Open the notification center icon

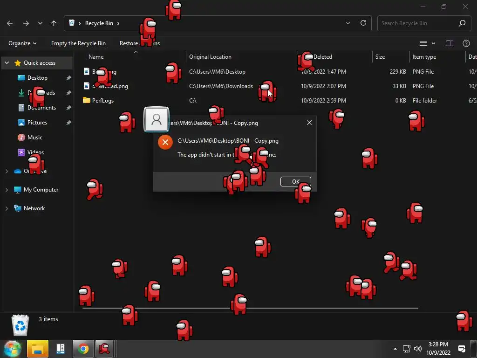tap(462, 349)
